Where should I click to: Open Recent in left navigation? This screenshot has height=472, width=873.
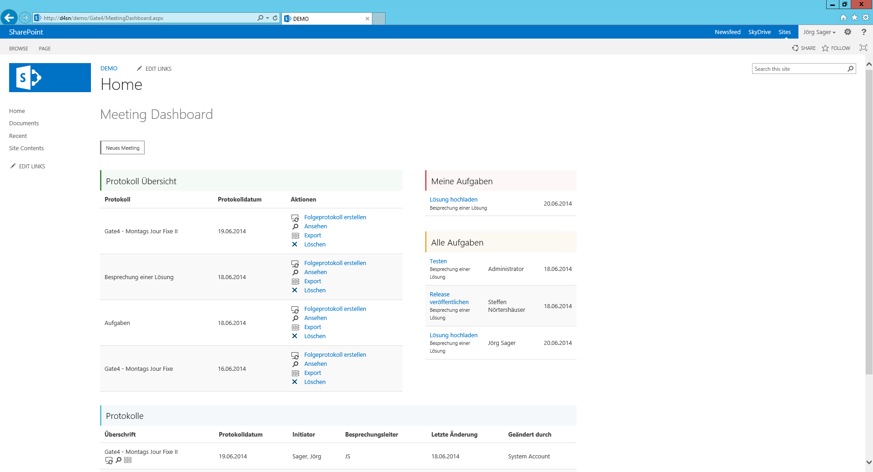18,136
